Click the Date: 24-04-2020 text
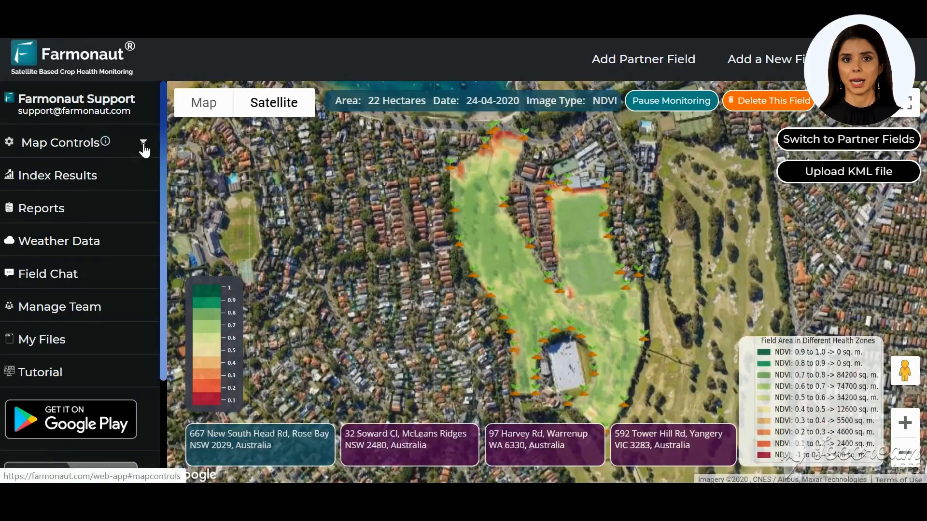The image size is (927, 521). 476,101
